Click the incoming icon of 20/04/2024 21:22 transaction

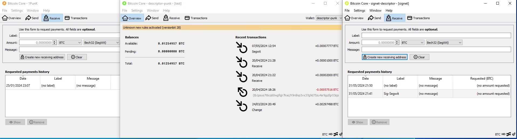tap(242, 77)
